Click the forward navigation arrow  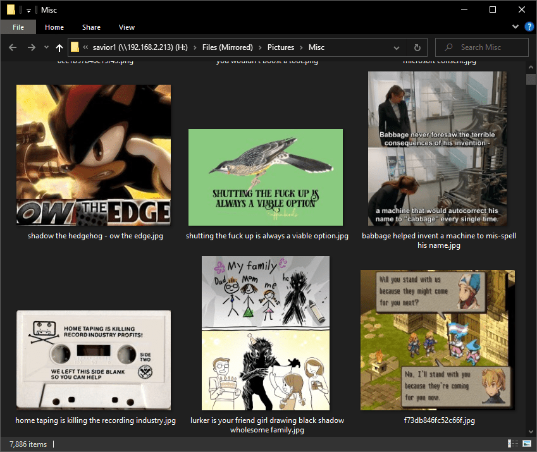click(30, 47)
